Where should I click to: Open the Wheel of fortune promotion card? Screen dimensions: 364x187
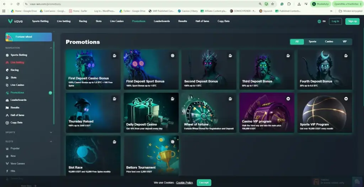(x=209, y=113)
